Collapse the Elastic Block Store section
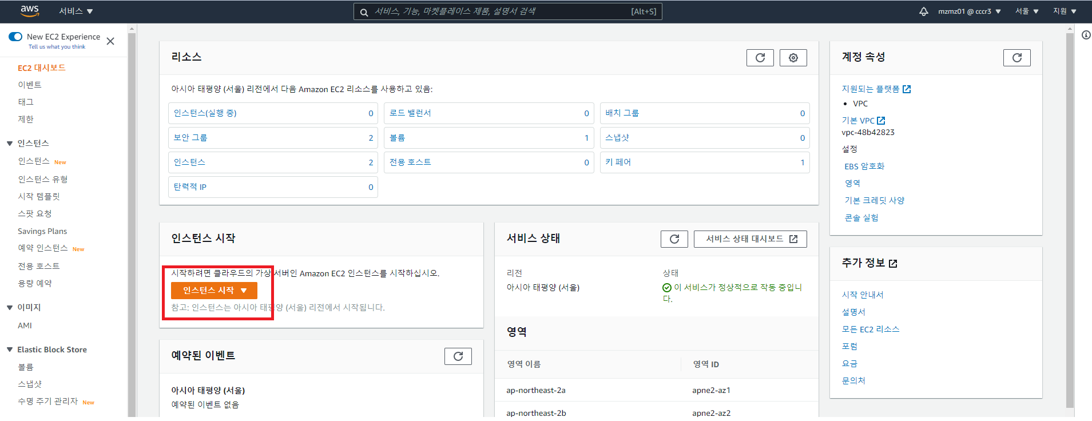Viewport: 1092px width, 421px height. coord(10,350)
